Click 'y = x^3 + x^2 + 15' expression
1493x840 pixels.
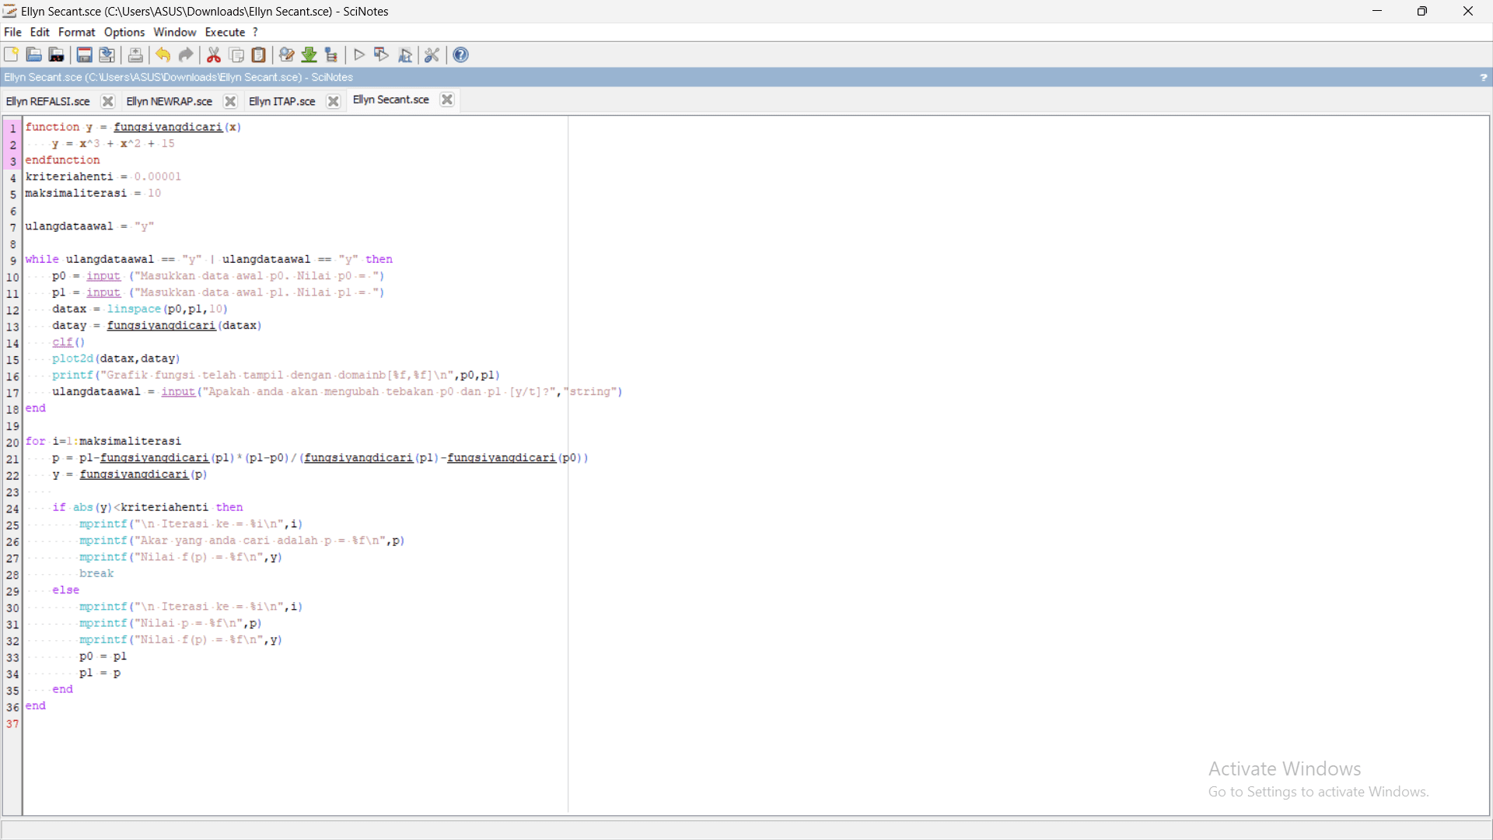(x=114, y=144)
